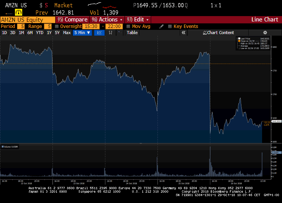Click the Vol 1,309 value
Image resolution: width=282 pixels, height=203 pixels.
pyautogui.click(x=111, y=13)
